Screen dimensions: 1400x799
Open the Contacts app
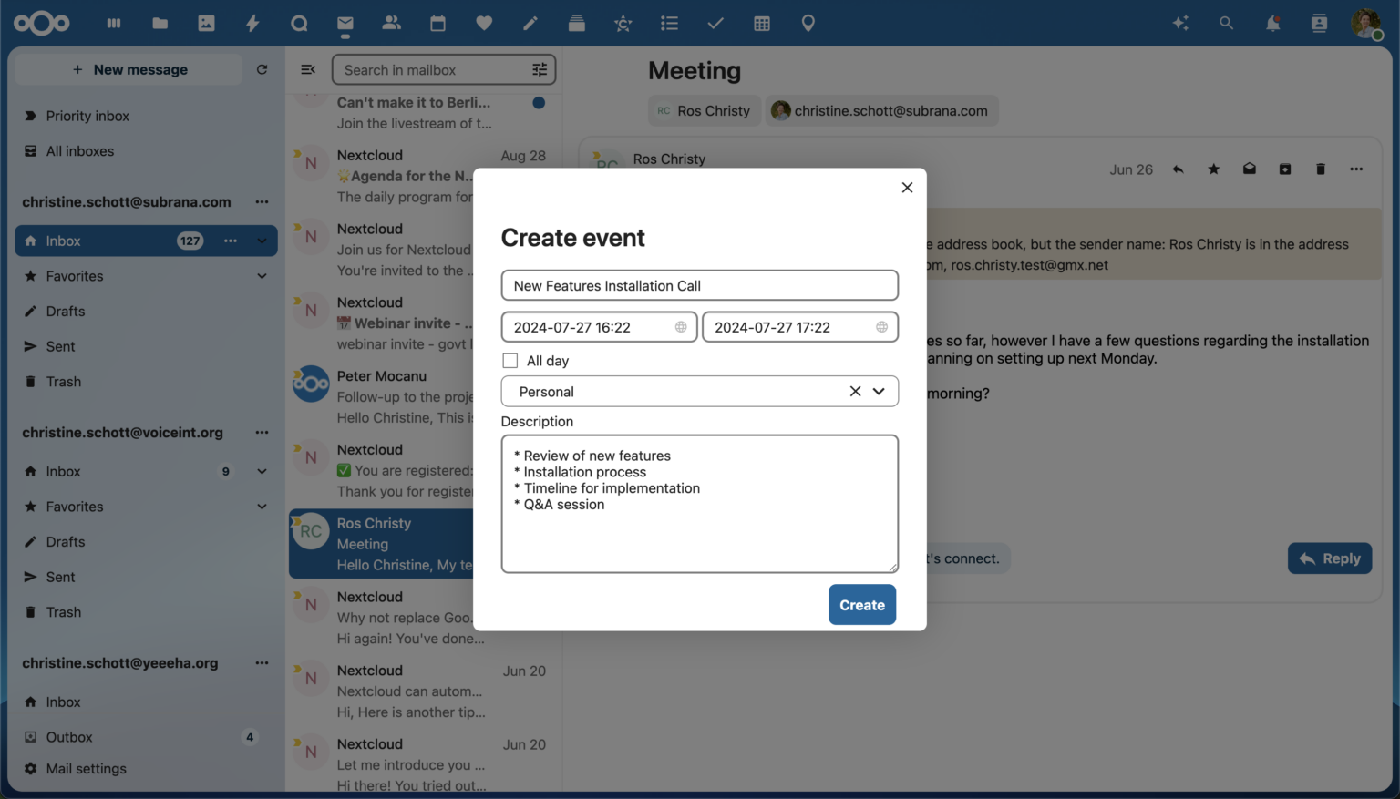pos(392,23)
